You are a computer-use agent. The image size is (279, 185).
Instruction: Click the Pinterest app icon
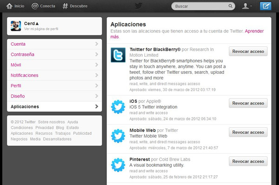tap(118, 165)
